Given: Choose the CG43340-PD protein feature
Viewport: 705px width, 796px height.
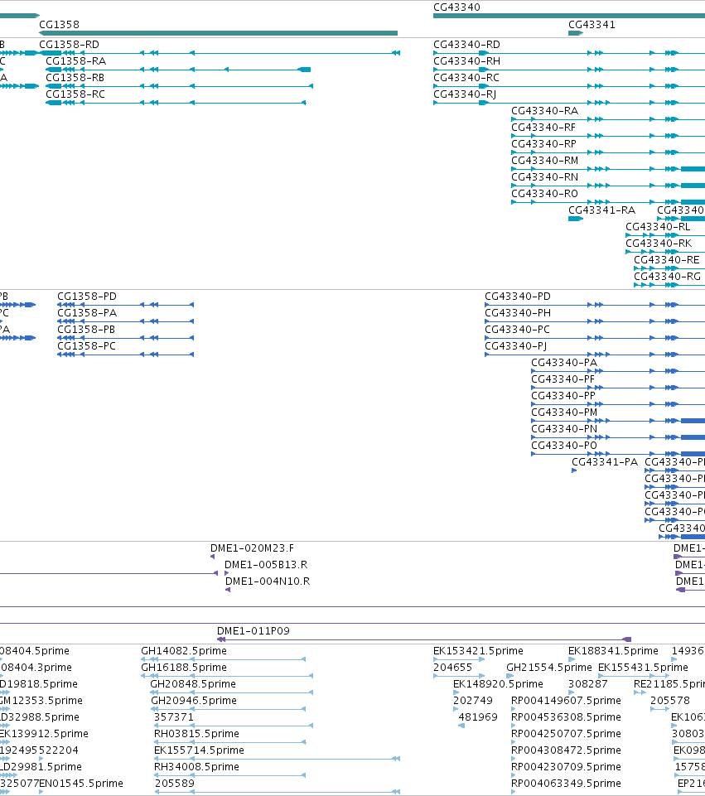Looking at the screenshot, I should point(518,296).
